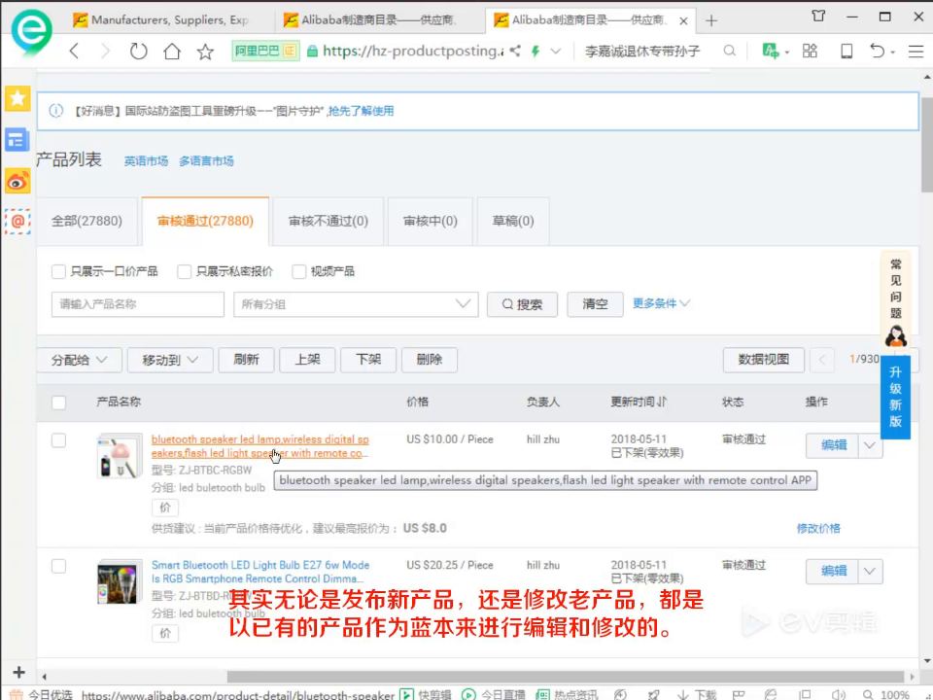Tick the 只展示一口价产品 checkbox
933x700 pixels.
(x=58, y=271)
